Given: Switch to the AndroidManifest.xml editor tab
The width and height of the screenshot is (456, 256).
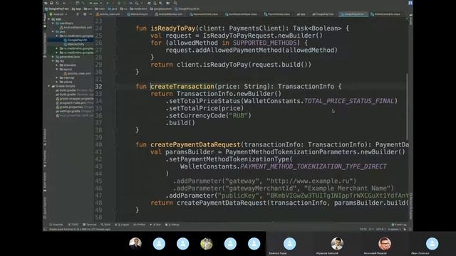Looking at the screenshot, I should (x=168, y=14).
